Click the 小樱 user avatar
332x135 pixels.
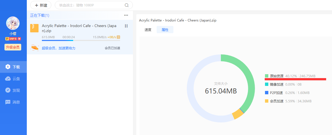13,23
